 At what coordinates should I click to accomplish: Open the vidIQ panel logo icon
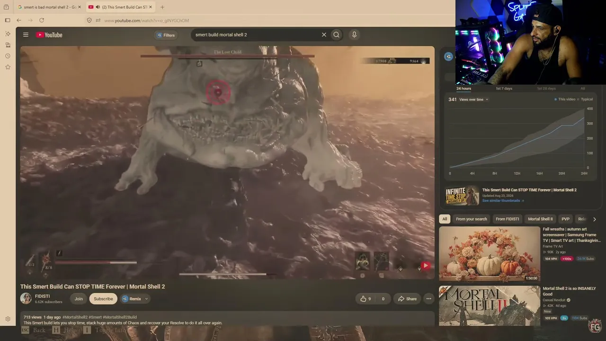[449, 56]
